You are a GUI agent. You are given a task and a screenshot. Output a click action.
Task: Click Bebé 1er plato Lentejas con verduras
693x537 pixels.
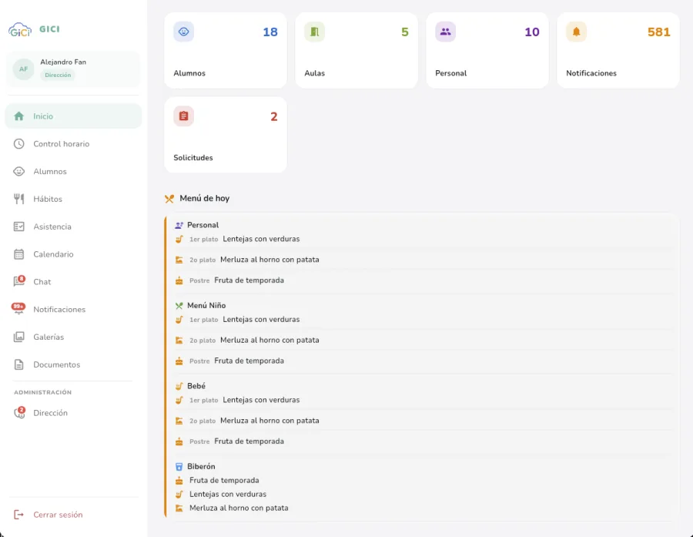pyautogui.click(x=423, y=400)
